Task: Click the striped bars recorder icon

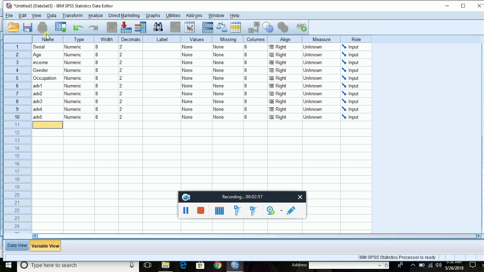Action: 219,210
